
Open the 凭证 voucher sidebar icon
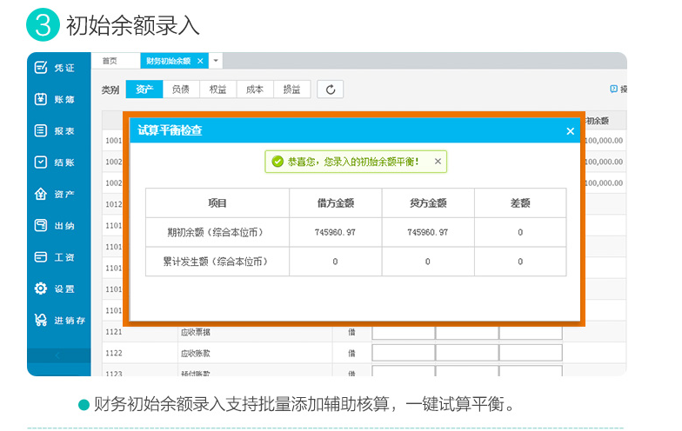tap(41, 68)
